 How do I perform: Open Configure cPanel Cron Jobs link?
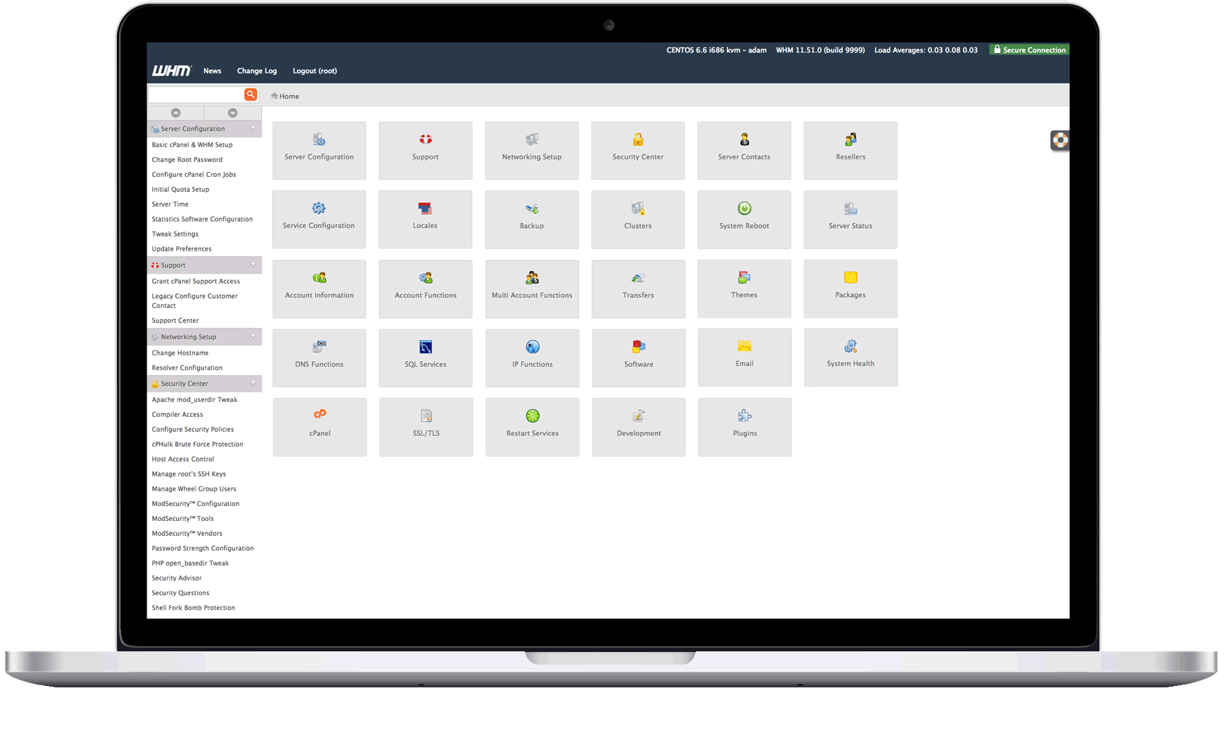click(x=194, y=175)
